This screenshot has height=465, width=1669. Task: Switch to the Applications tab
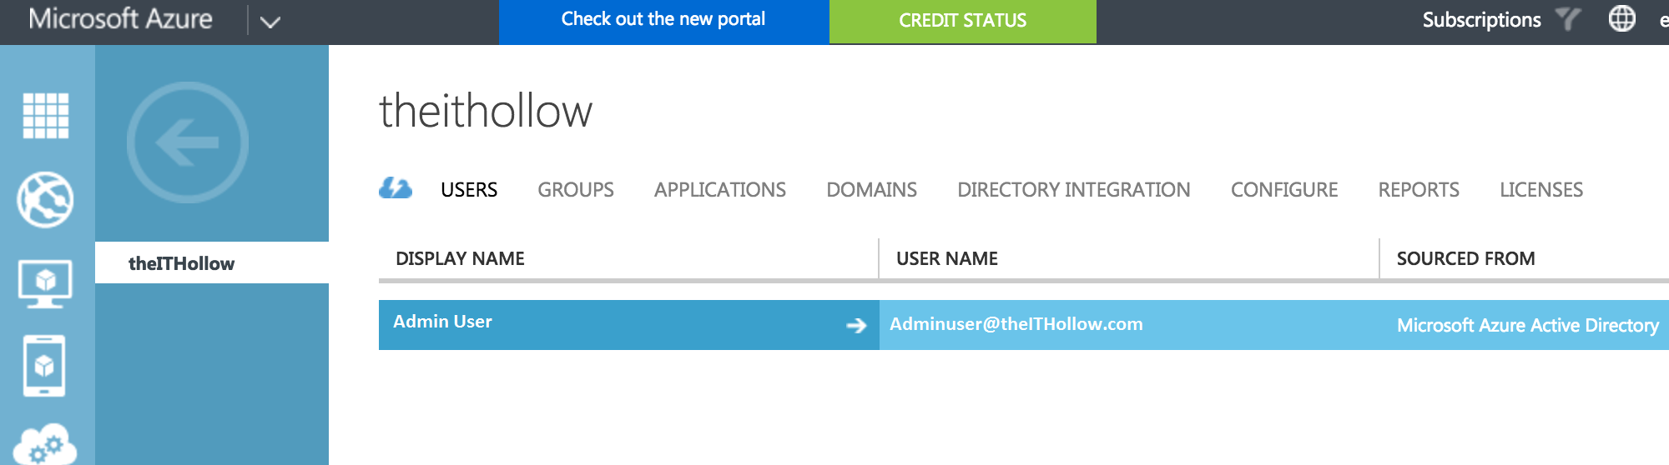click(719, 190)
